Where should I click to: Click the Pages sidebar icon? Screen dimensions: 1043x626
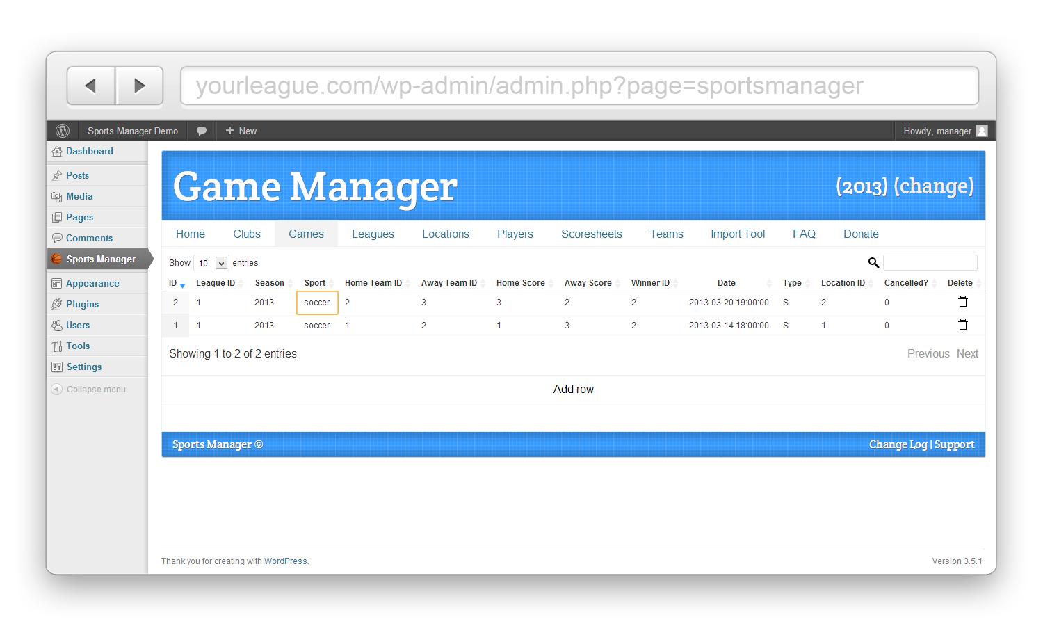(x=57, y=218)
